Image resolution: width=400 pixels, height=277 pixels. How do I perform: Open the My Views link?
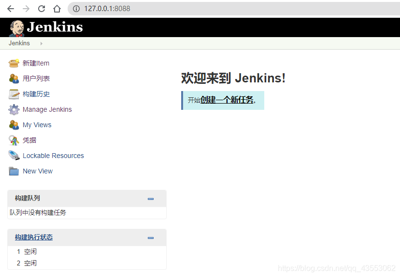(37, 125)
